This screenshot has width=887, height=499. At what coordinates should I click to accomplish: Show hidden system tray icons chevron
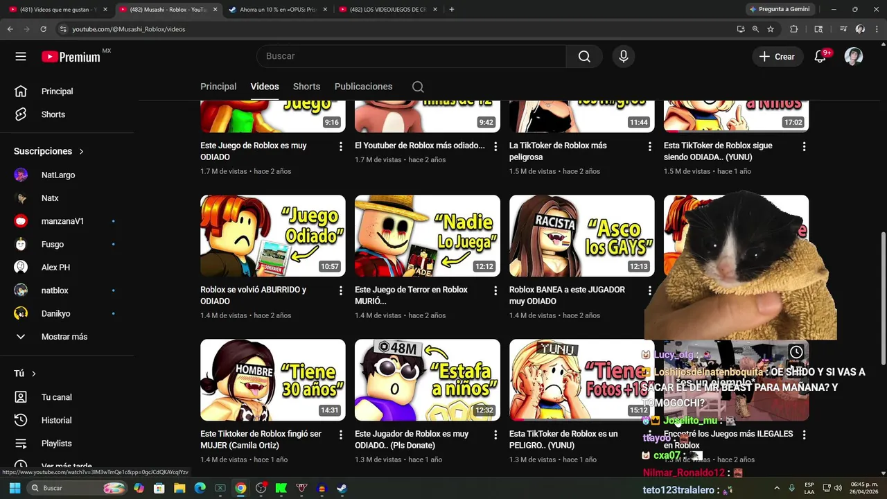pos(776,488)
